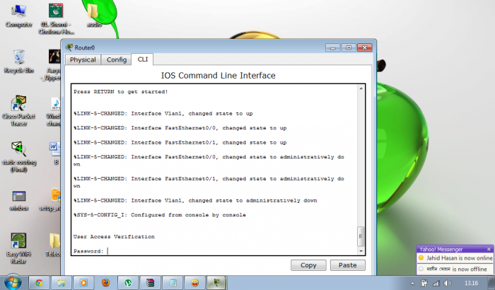
Task: Show hidden system tray icons arrow
Action: (x=412, y=284)
